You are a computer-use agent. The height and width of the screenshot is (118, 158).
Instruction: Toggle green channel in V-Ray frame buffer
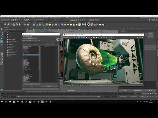(x=82, y=37)
